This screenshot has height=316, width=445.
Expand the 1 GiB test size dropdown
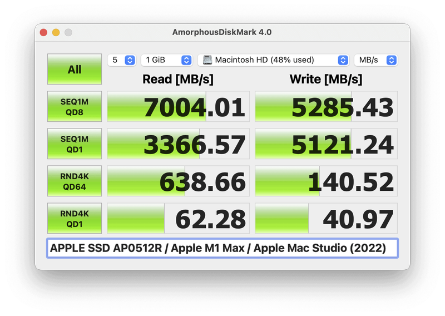167,60
